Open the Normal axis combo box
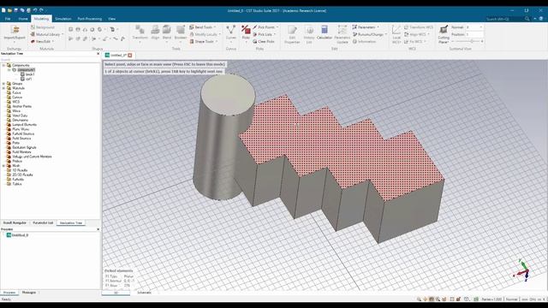Image resolution: width=548 pixels, height=308 pixels. pos(474,27)
